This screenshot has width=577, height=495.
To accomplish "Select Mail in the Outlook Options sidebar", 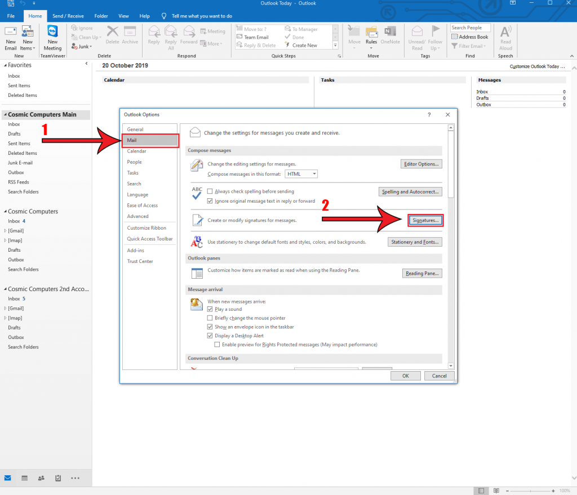I will click(150, 140).
